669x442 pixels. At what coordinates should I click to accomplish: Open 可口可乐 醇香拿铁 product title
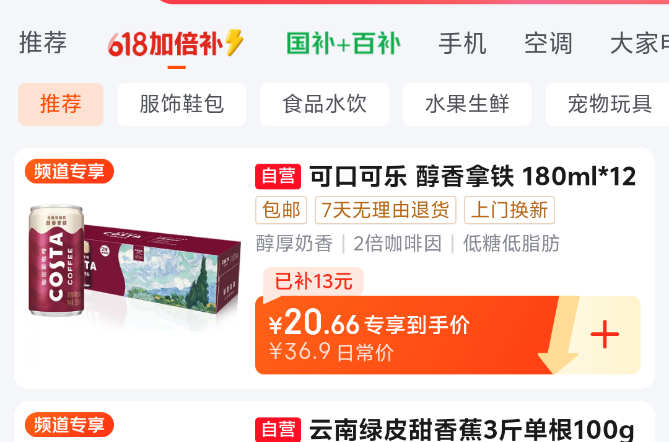[x=472, y=177]
